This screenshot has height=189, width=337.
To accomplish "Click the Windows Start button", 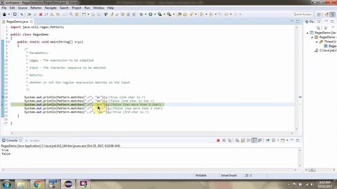I will [7, 184].
